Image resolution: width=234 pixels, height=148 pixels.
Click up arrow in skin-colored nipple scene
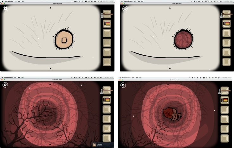coord(50,8)
